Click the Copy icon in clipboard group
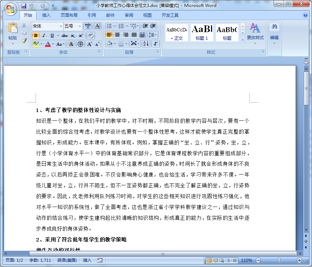Image resolution: width=312 pixels, height=267 pixels. [x=24, y=33]
